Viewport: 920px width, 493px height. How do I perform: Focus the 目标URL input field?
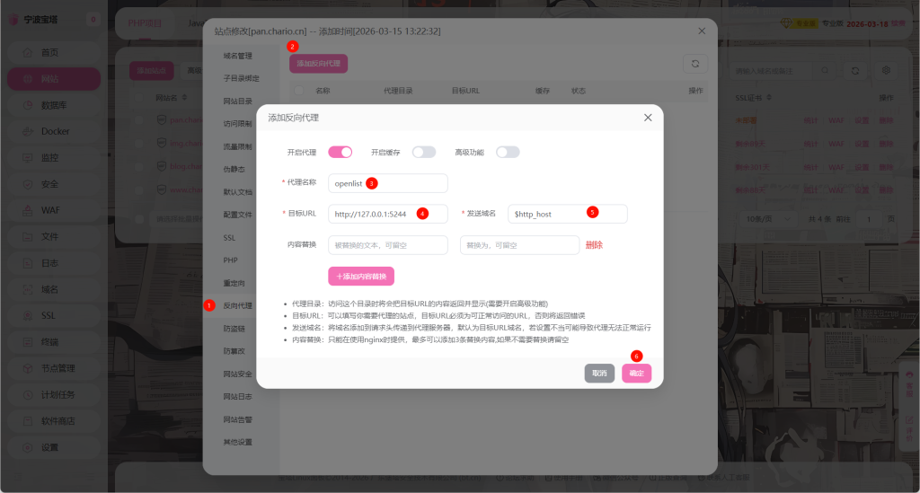point(387,214)
